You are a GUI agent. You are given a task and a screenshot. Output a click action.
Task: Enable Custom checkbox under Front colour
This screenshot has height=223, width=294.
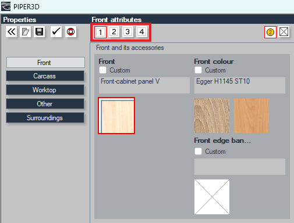coord(198,70)
